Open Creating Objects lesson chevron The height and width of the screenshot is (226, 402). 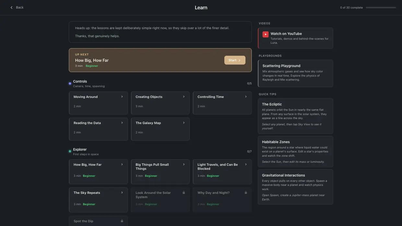click(x=184, y=97)
